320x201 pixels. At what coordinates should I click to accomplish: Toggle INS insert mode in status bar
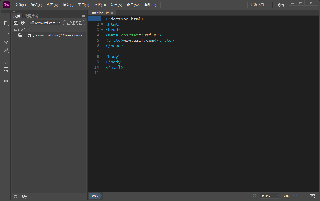tap(286, 196)
